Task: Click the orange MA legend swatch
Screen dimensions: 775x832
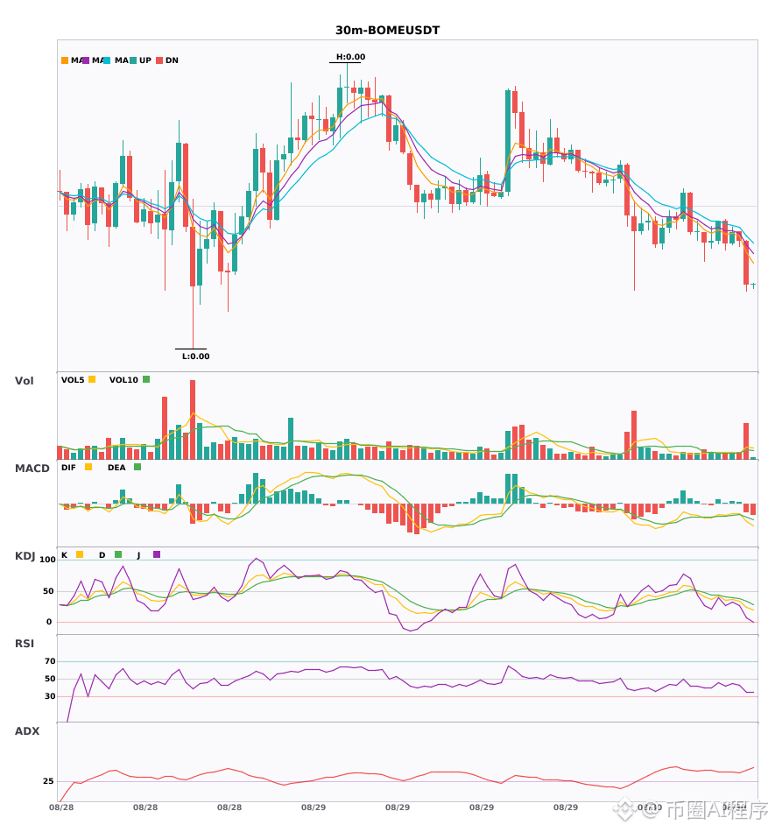Action: click(65, 60)
